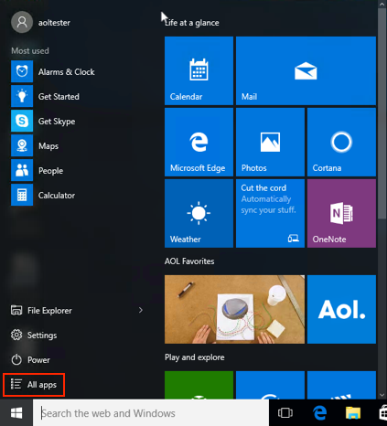Open Get Skype entry
Image resolution: width=387 pixels, height=426 pixels.
coord(43,121)
